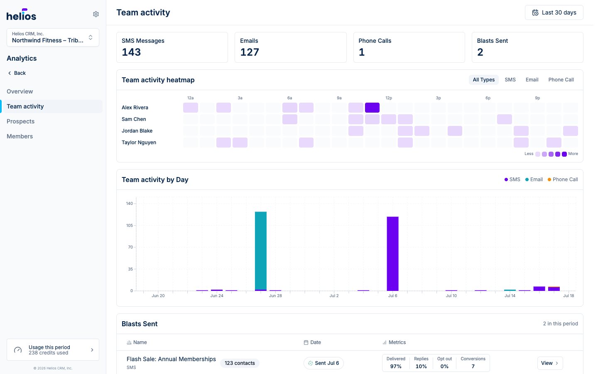Toggle SMS series in chart legend

pos(512,180)
